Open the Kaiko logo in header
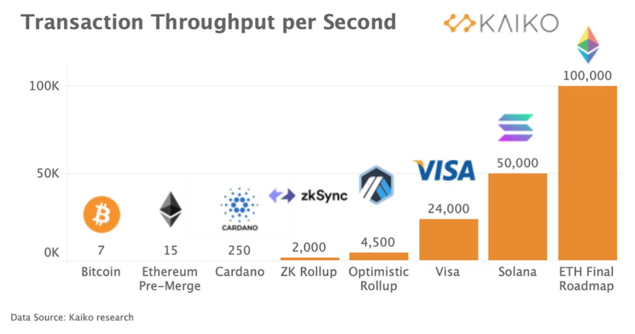The width and height of the screenshot is (635, 334). 501,23
